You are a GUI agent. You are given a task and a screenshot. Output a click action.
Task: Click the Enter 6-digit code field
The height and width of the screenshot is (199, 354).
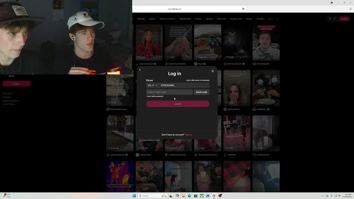(x=169, y=92)
